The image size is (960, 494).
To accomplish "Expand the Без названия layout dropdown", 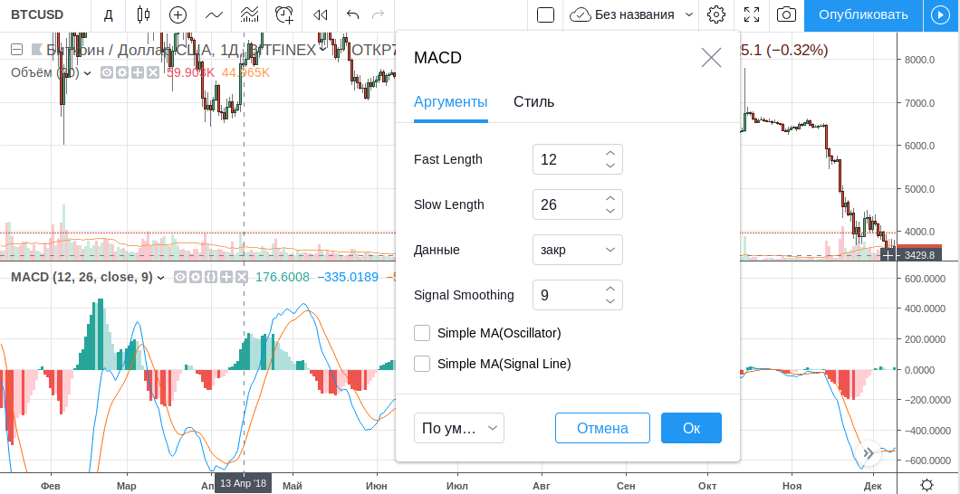I will (689, 14).
